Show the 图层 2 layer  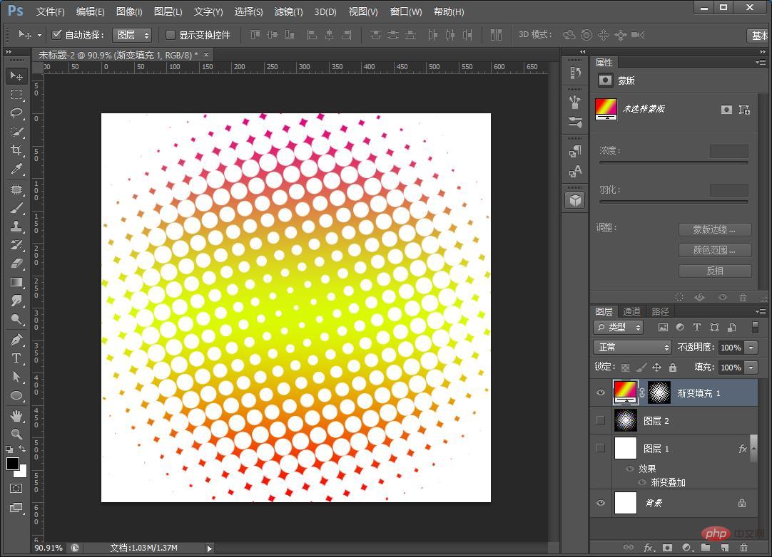point(601,420)
